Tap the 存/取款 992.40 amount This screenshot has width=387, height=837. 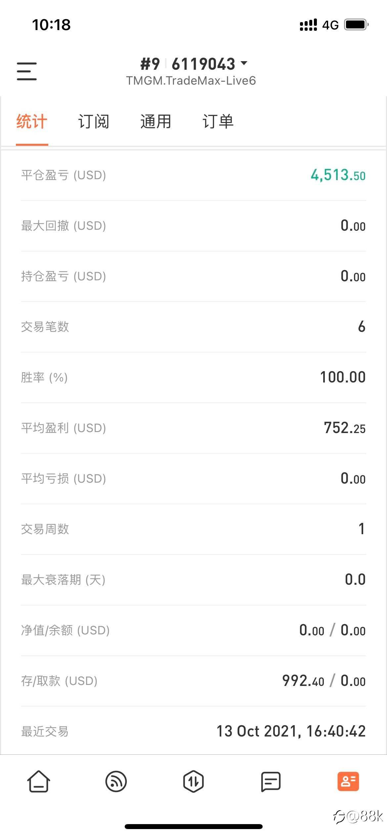click(x=303, y=681)
